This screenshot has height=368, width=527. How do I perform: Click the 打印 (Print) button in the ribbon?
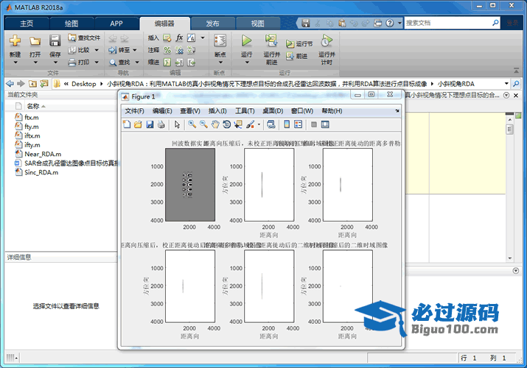pos(79,62)
